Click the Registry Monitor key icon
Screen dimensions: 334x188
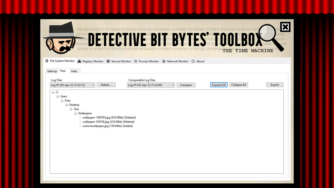coord(79,61)
